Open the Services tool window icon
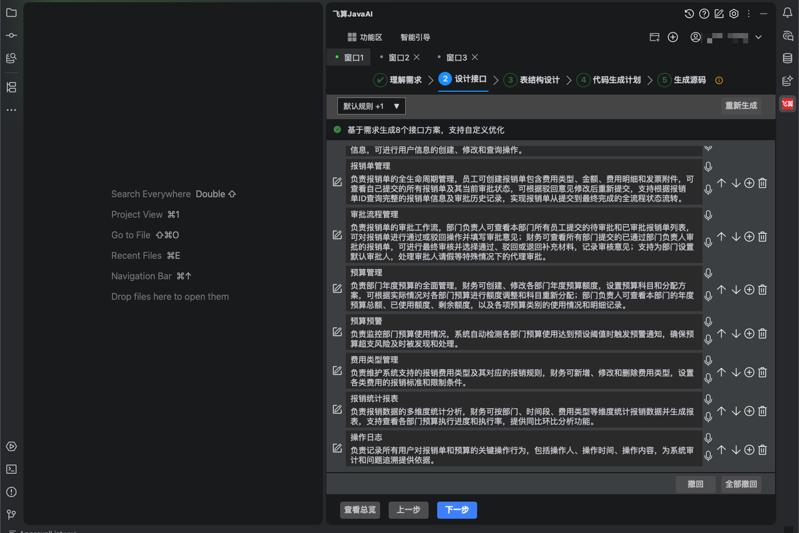This screenshot has width=799, height=533. tap(11, 446)
